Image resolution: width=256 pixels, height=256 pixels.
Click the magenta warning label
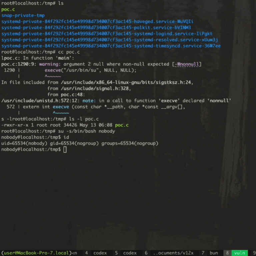point(49,64)
